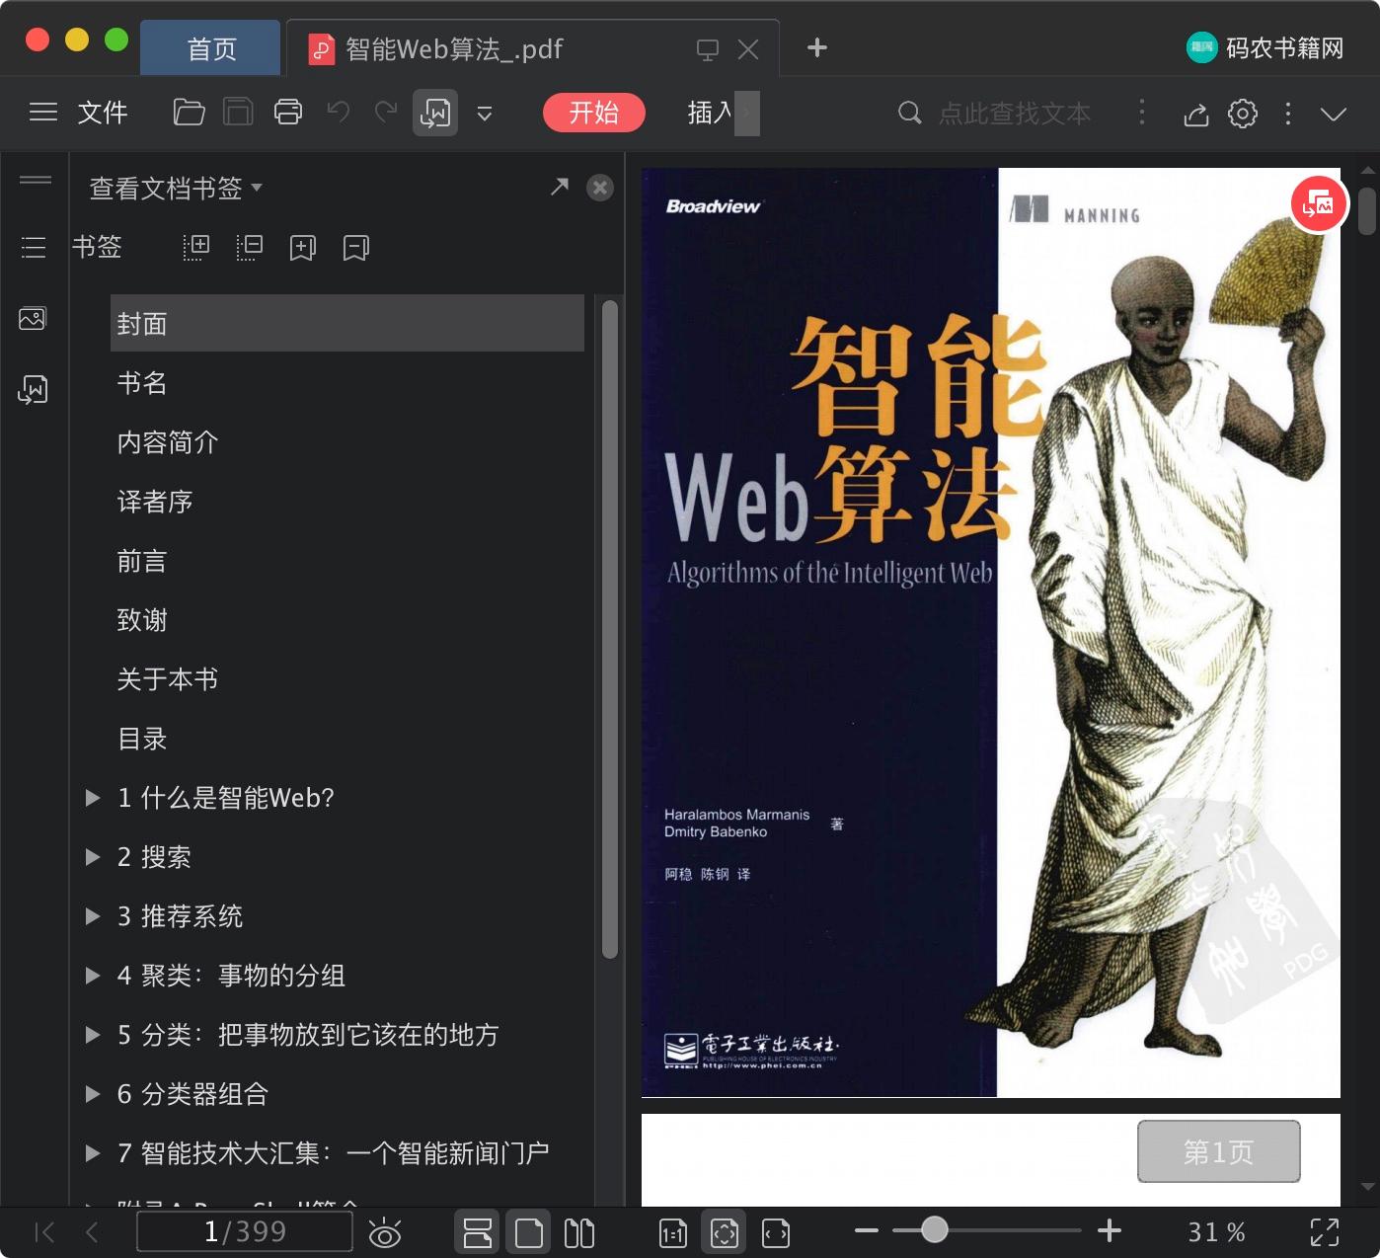Toggle fit width zoom icon
This screenshot has width=1380, height=1258.
tap(776, 1232)
